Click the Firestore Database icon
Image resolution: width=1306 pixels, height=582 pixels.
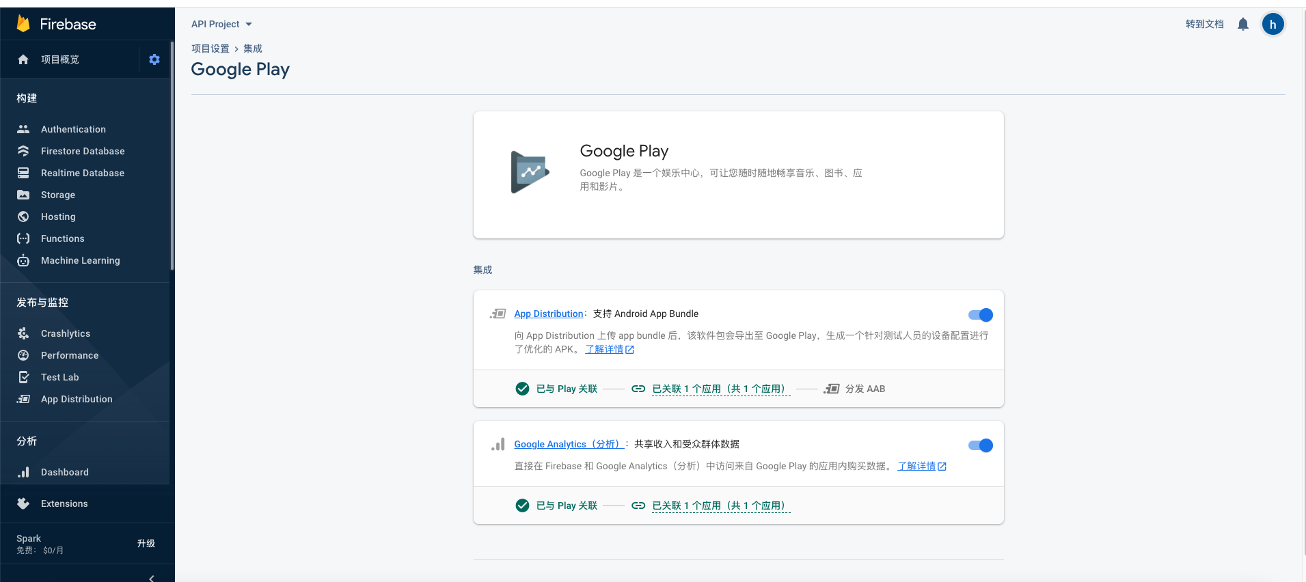coord(23,151)
